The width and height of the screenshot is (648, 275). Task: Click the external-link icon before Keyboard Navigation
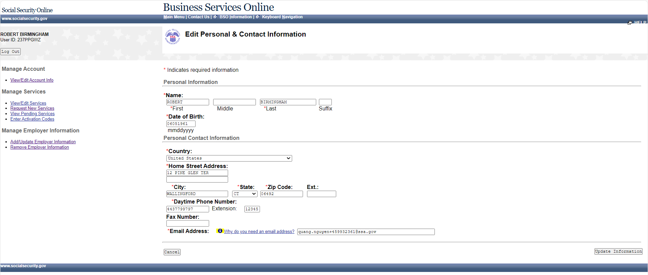coord(258,17)
